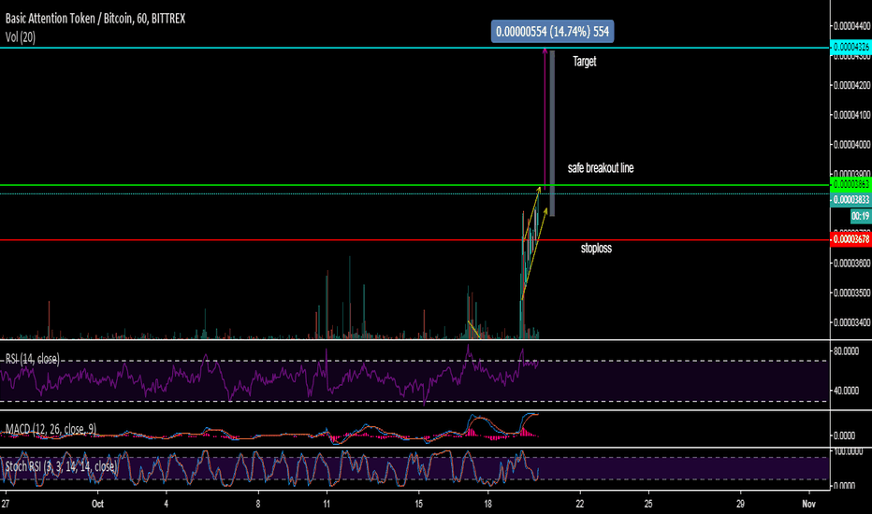
Task: Click the 27 date on time axis
Action: pos(5,504)
